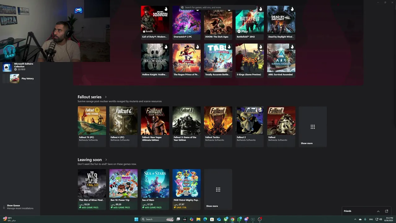Open the clock and date 9:12 PM
Viewport: 396px width, 223px height.
(389, 219)
